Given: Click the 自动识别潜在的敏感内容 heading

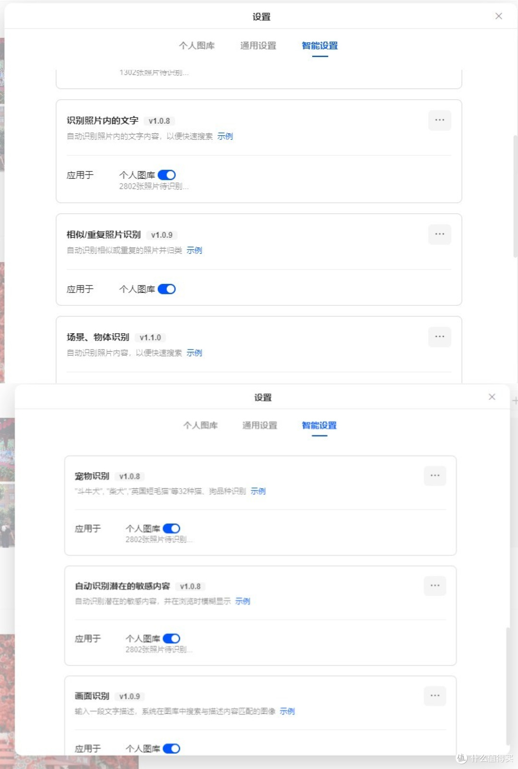Looking at the screenshot, I should (122, 586).
